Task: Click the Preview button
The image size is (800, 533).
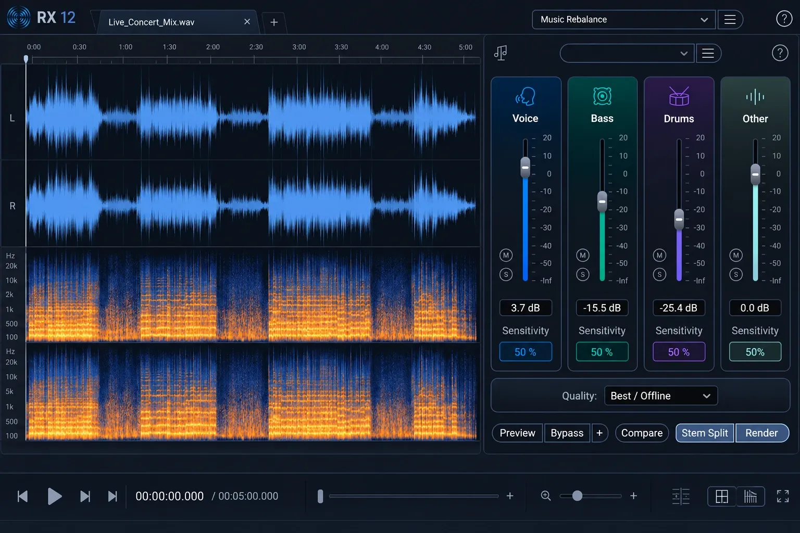Action: (517, 433)
